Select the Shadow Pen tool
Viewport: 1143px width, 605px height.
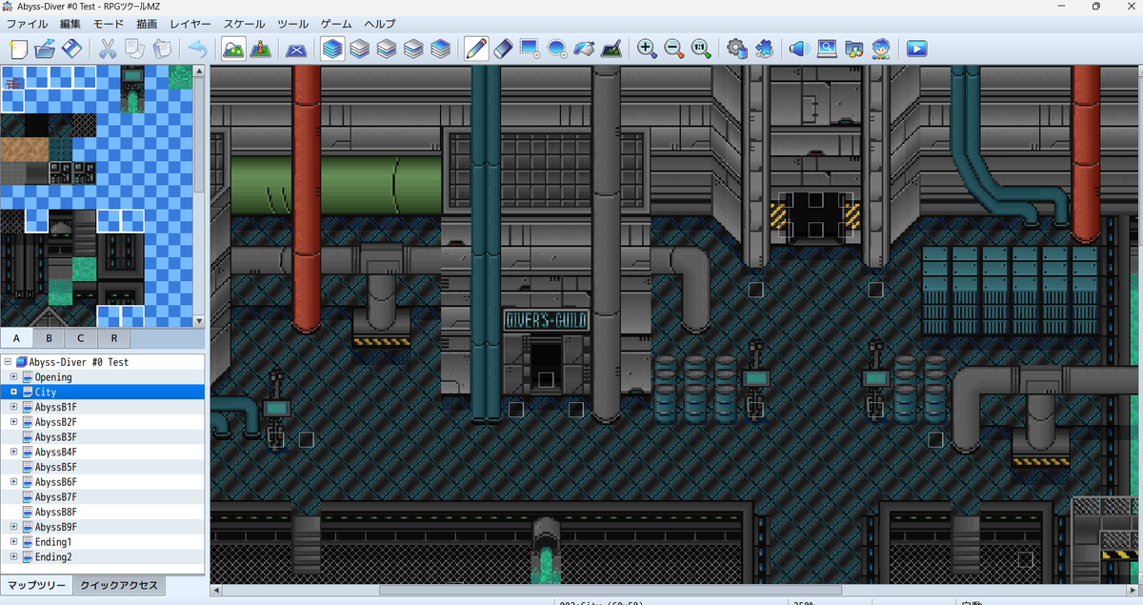click(612, 49)
